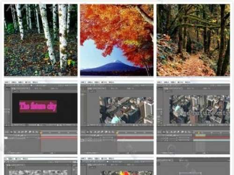The height and width of the screenshot is (175, 234).
Task: Click the playhead in the title-text screenshot timeline
Action: (x=41, y=133)
